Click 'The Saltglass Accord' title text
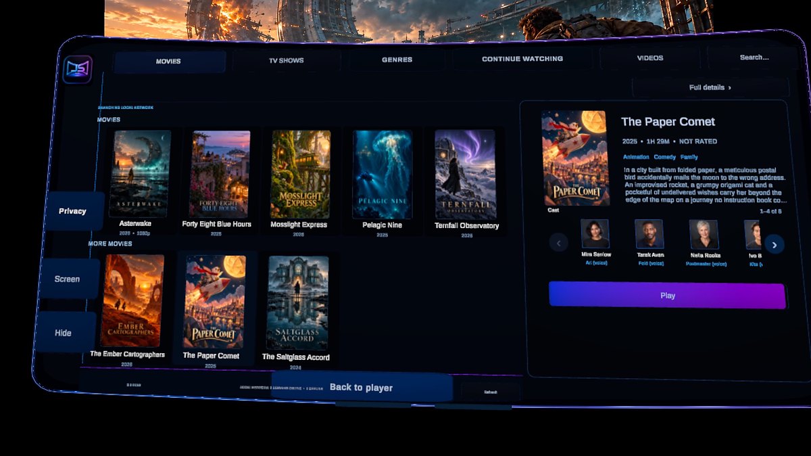The height and width of the screenshot is (456, 811). pos(296,357)
